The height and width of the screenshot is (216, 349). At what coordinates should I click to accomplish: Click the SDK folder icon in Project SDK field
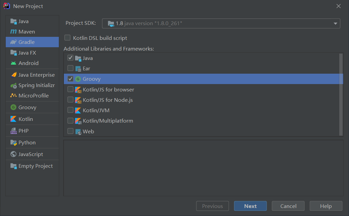(x=111, y=23)
